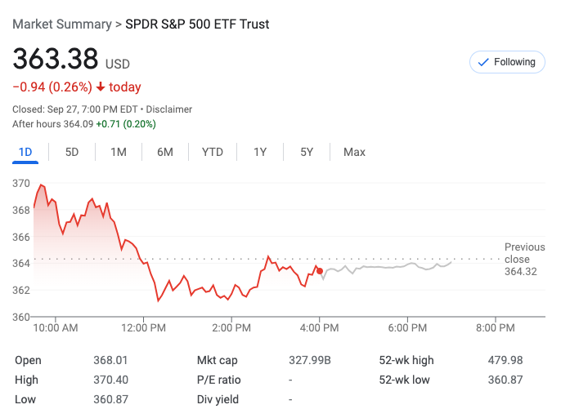Click the SPDR S&P 500 ETF Trust title
The height and width of the screenshot is (418, 561).
point(197,24)
